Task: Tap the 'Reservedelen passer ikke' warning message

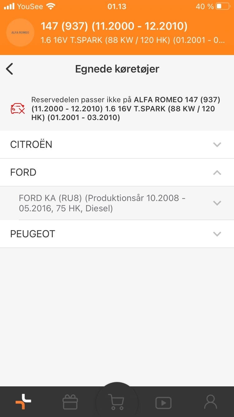Action: pos(126,108)
